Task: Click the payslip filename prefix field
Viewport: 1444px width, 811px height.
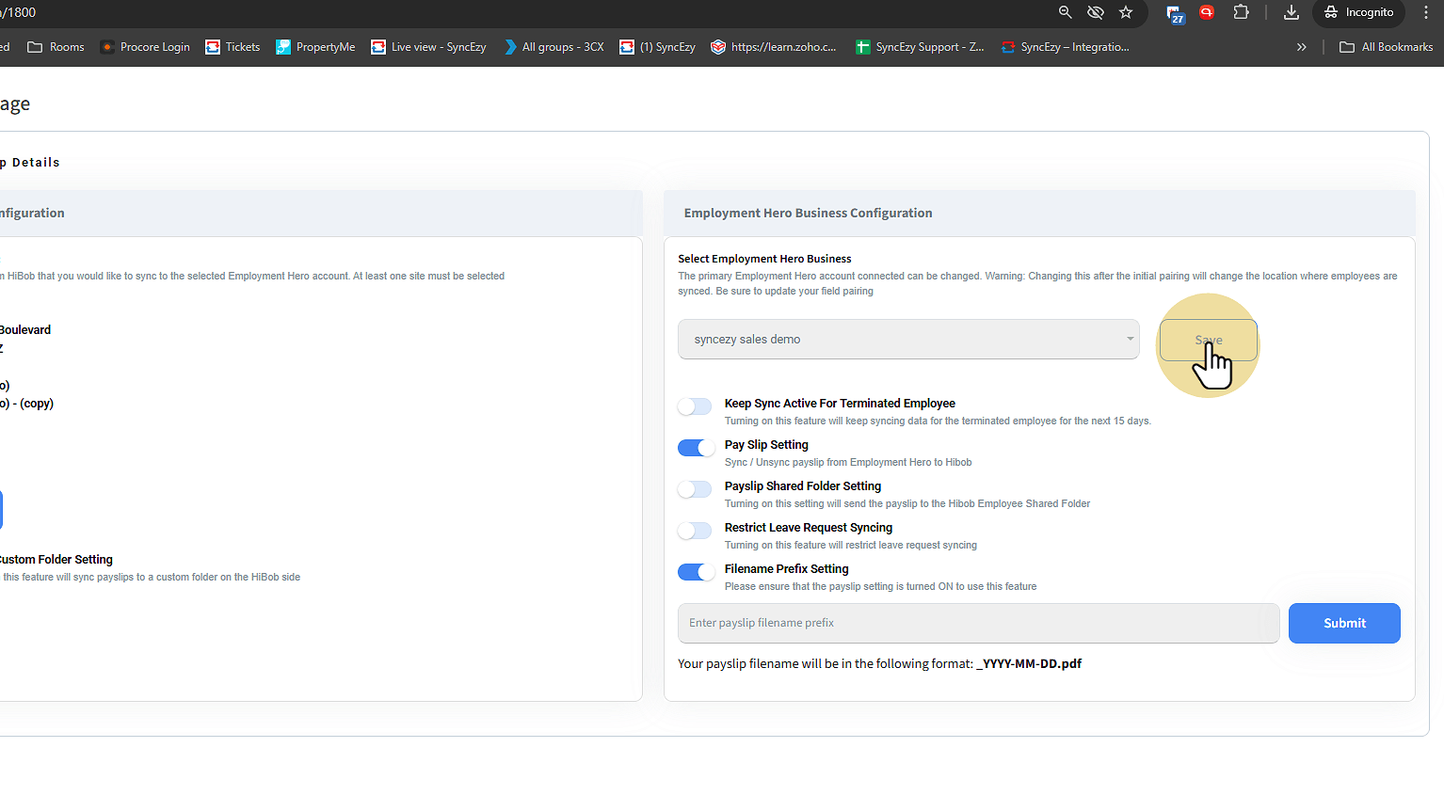Action: coord(977,623)
